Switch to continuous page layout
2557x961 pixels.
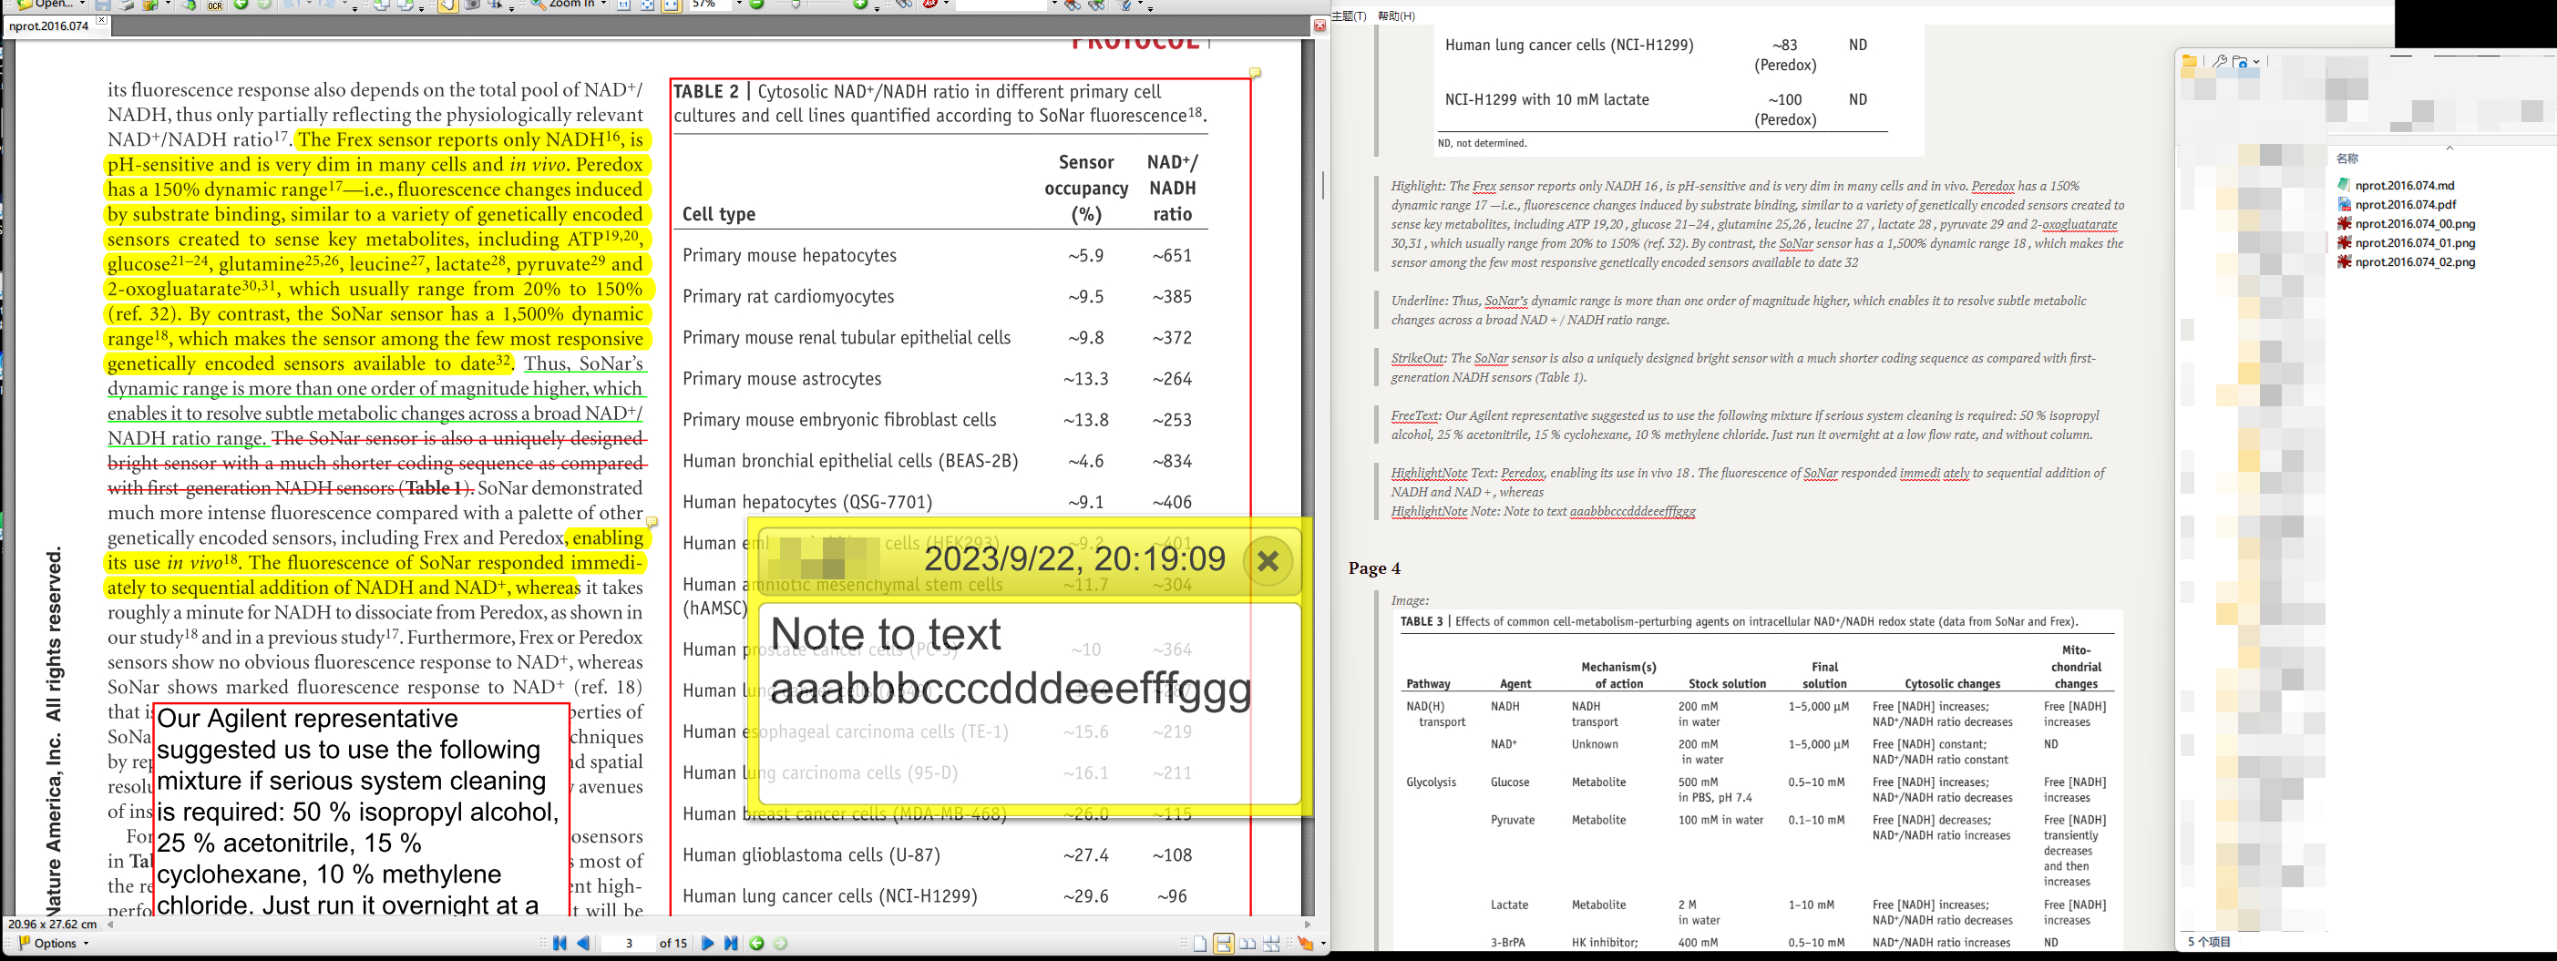1224,944
